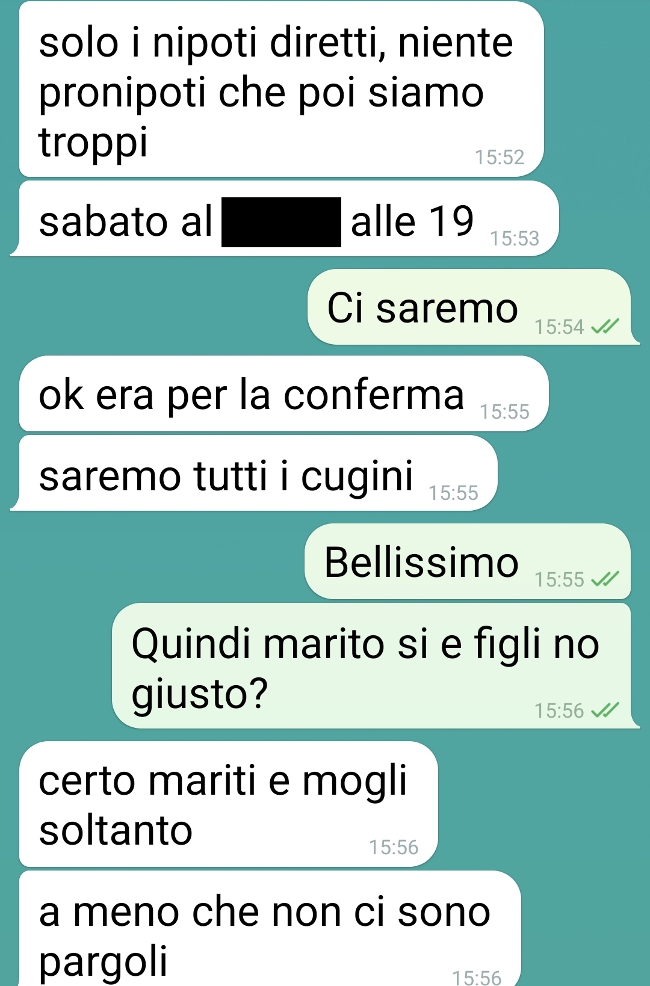The height and width of the screenshot is (986, 650).
Task: Tap the timestamp on "saremo tutti i cugini"
Action: (x=453, y=493)
